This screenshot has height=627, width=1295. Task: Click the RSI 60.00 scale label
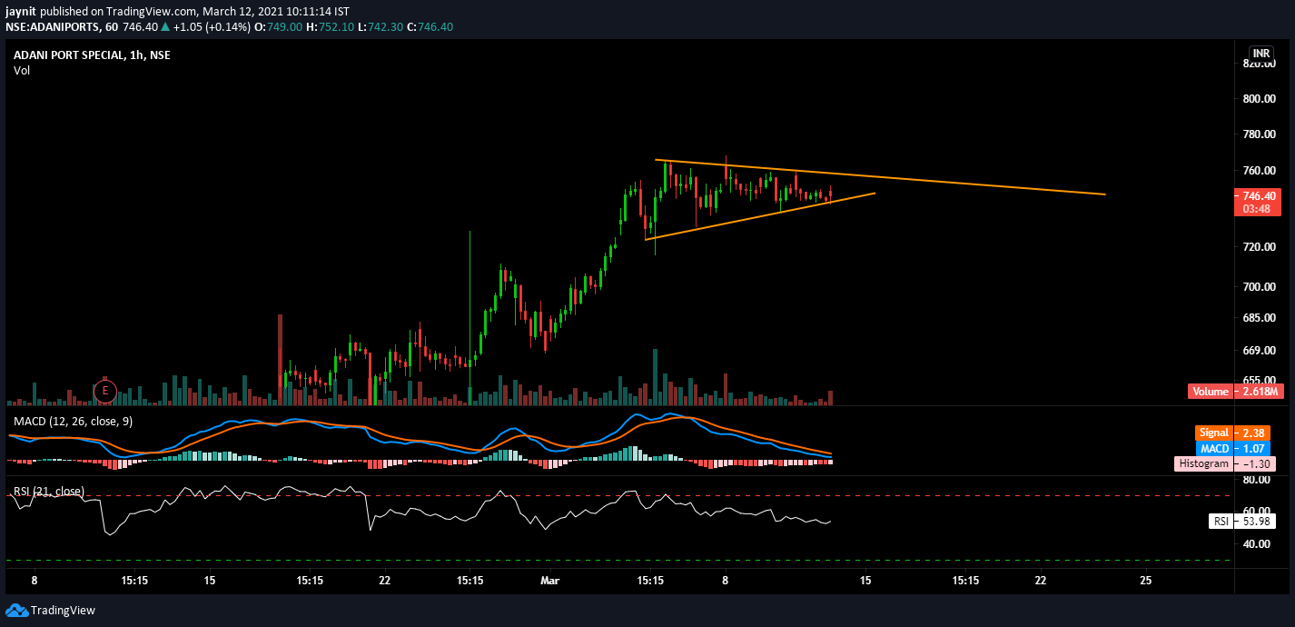[1255, 511]
